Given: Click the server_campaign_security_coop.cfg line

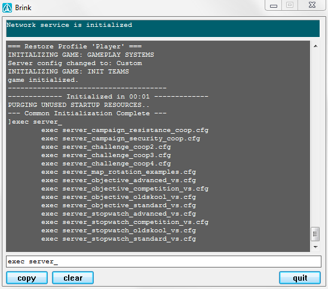Looking at the screenshot, I should pos(121,139).
